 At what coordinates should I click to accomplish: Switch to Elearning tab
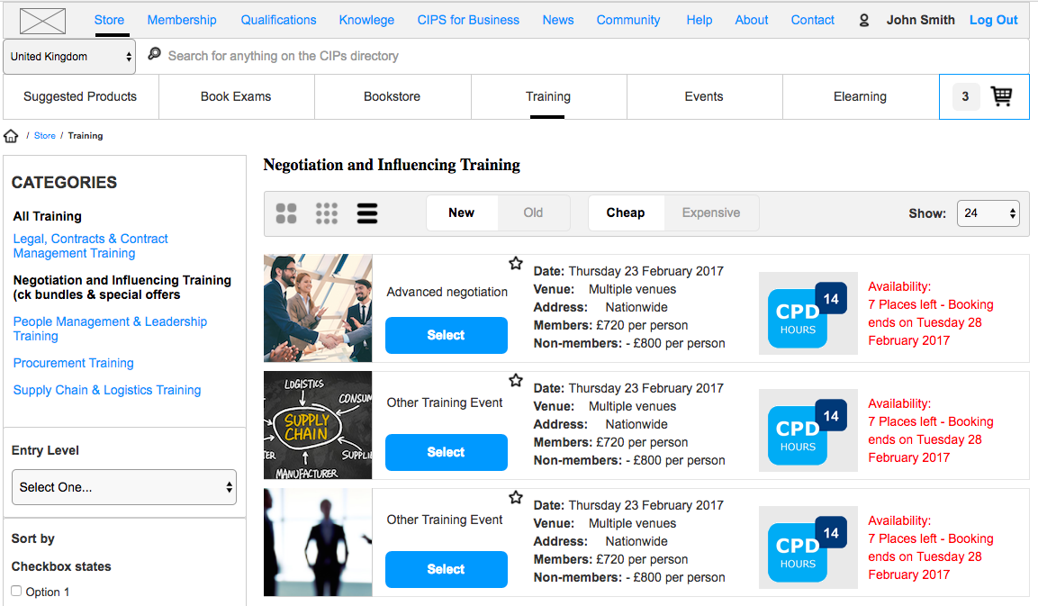pyautogui.click(x=860, y=96)
